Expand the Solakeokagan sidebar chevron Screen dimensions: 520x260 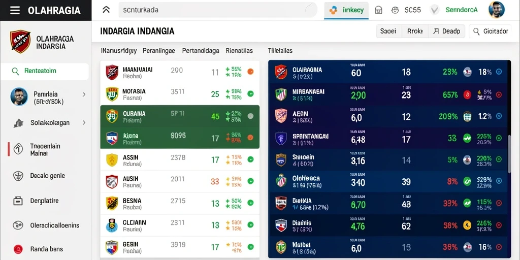[x=84, y=123]
